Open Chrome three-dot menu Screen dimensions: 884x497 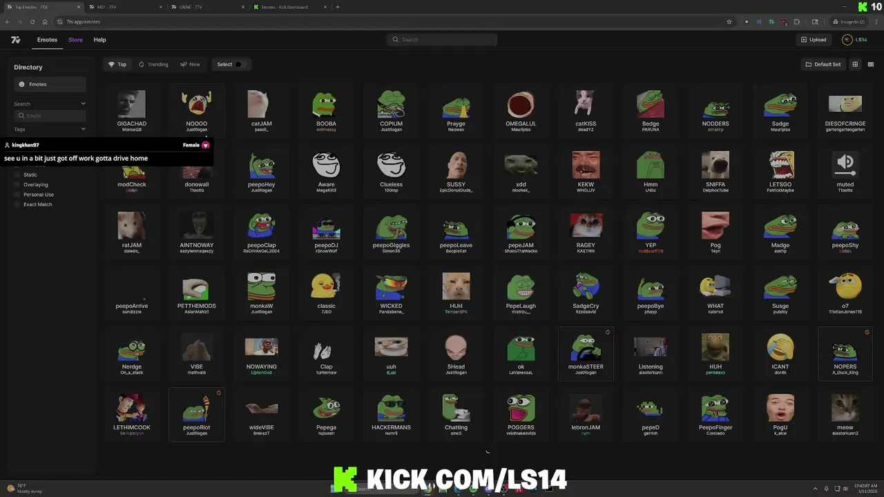click(x=875, y=21)
